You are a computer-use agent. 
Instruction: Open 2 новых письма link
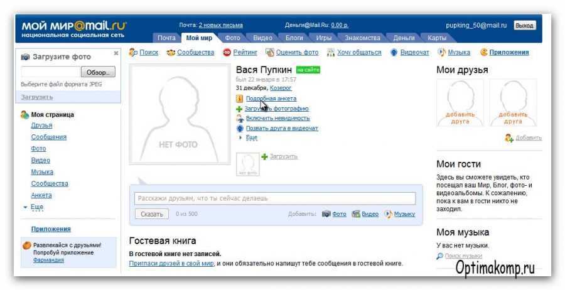click(x=220, y=25)
